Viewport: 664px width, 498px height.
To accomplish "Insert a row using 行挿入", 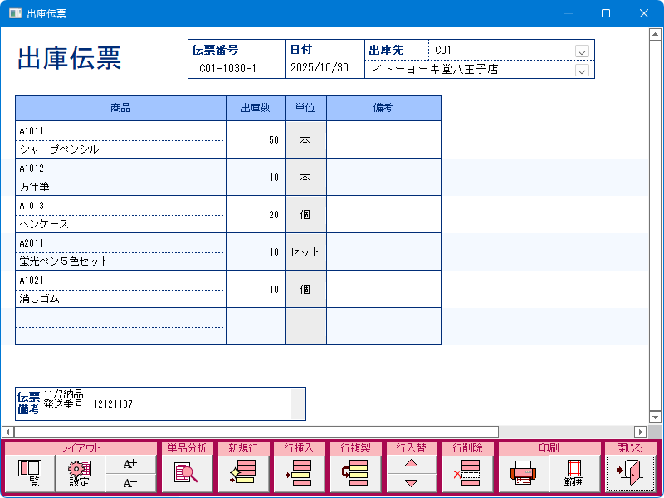I will tap(299, 474).
